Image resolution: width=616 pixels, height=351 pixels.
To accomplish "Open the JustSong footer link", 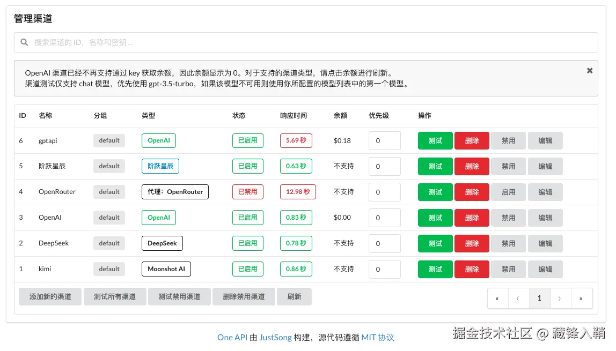I will [x=275, y=338].
